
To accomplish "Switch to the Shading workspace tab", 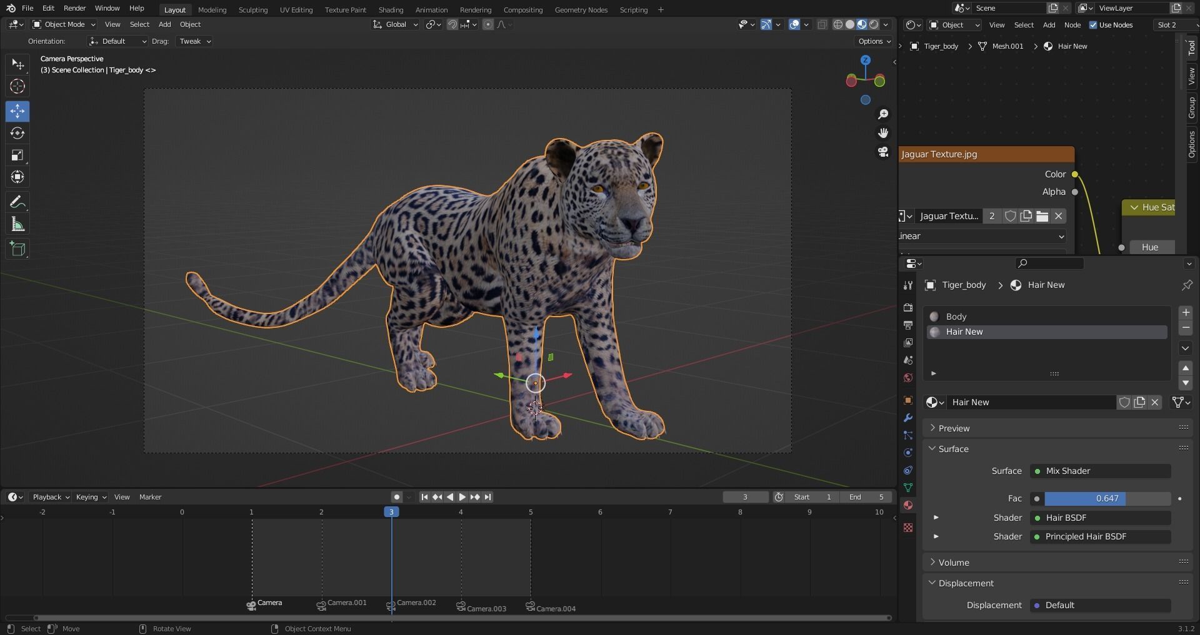I will pos(391,9).
